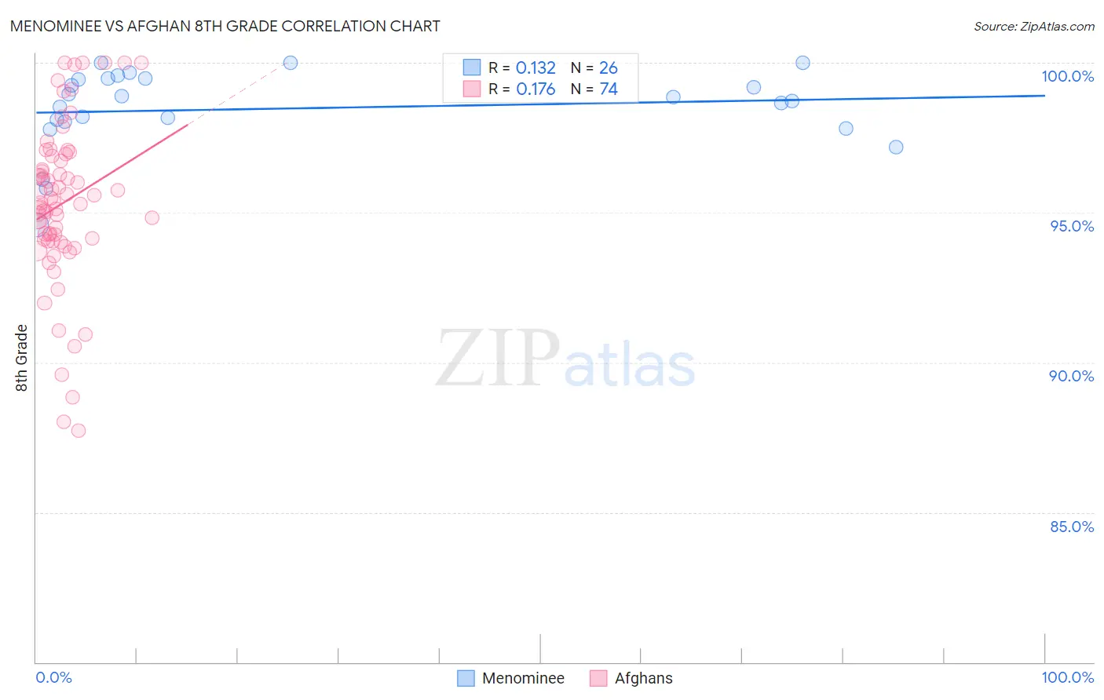
Task: Click the chart title Menominee vs Afghan 8th Grade
Action: [225, 26]
